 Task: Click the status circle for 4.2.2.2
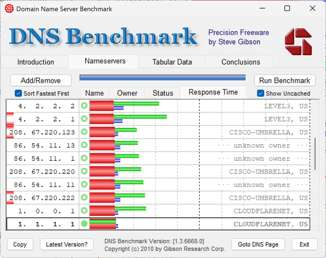click(84, 106)
